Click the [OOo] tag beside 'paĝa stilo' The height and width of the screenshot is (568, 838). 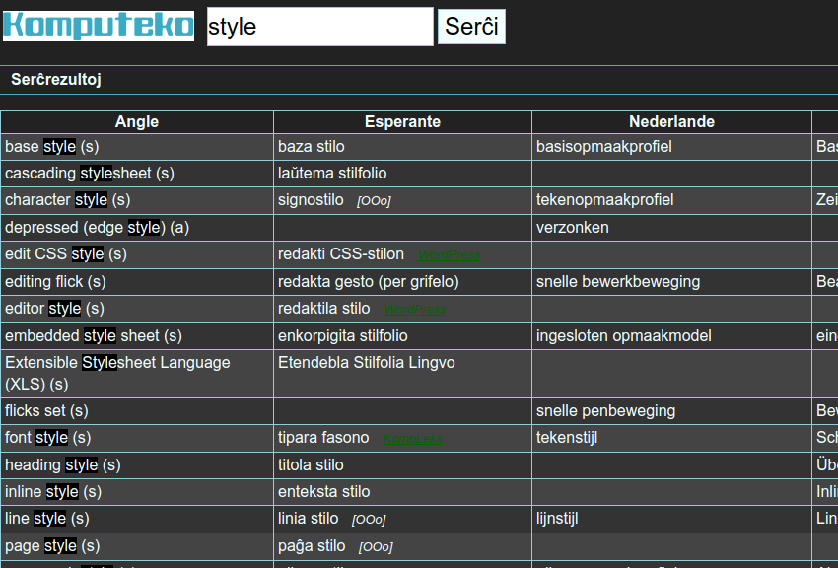(376, 547)
